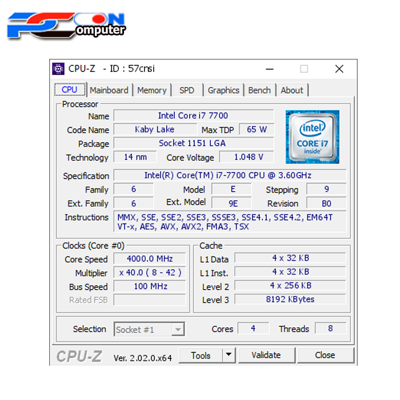Click the L1 Data value 4 x 32 KB
Image resolution: width=400 pixels, height=400 pixels.
(x=290, y=258)
